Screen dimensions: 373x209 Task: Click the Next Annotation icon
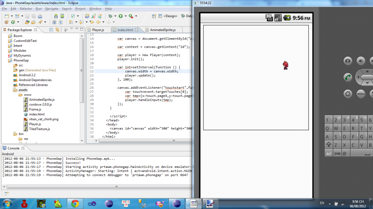pyautogui.click(x=71, y=22)
